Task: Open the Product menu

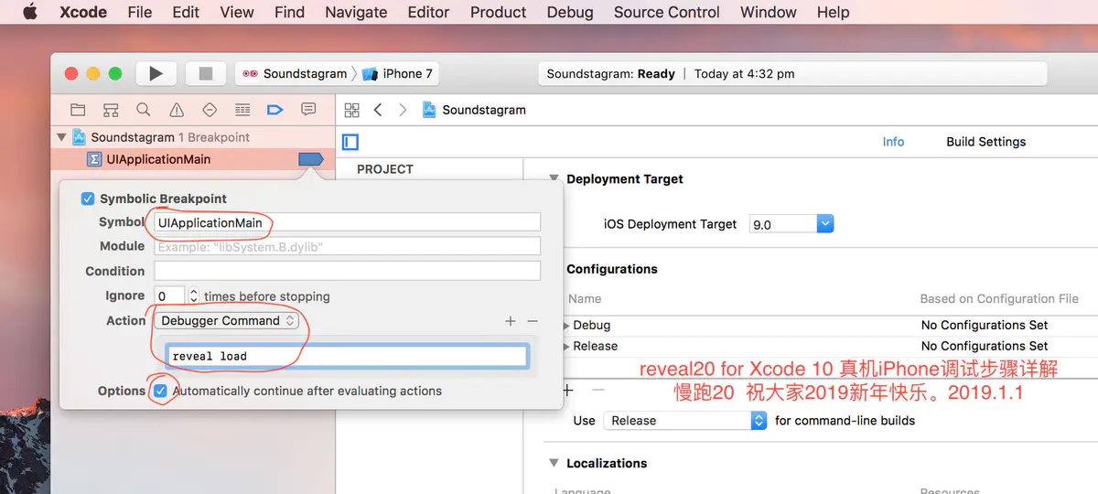Action: point(498,12)
